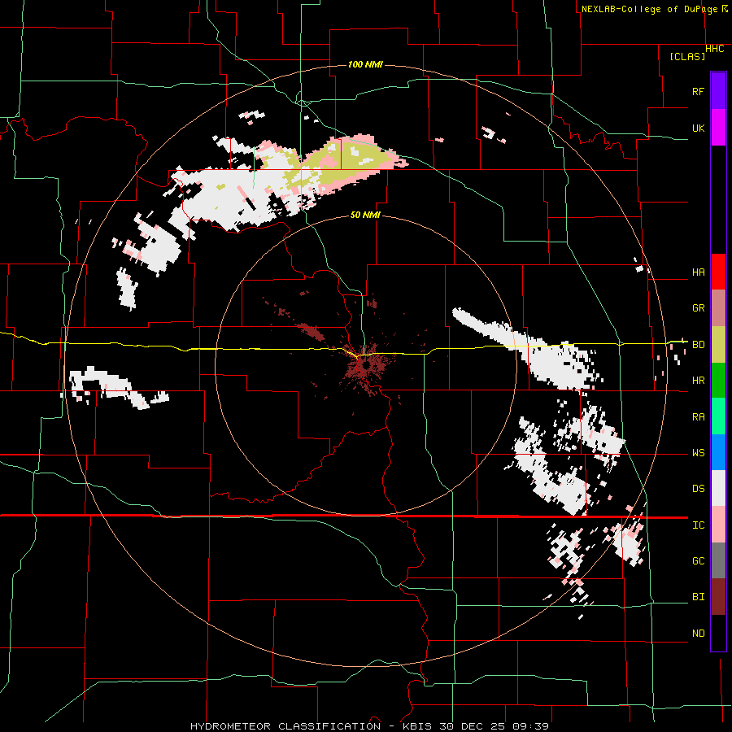Click the light pink IC legend swatch
The height and width of the screenshot is (732, 732).
[718, 525]
